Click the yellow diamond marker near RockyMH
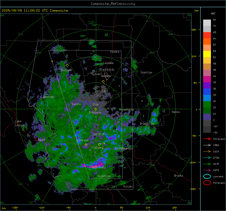Screen dimensions: 226x211 tap(67, 65)
